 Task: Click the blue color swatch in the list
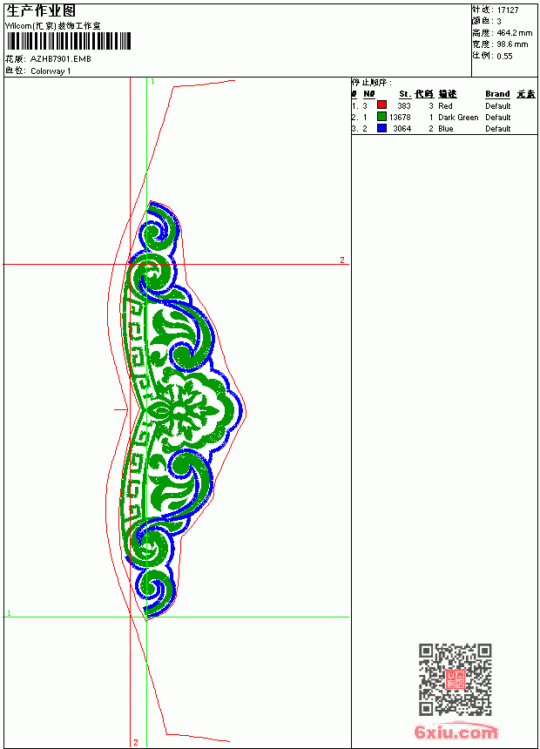(x=381, y=128)
